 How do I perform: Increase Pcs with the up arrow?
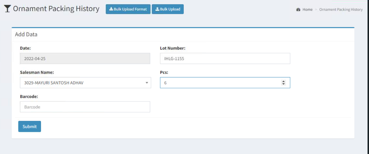(x=284, y=81)
